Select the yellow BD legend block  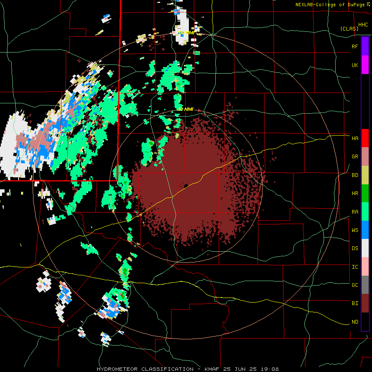point(365,175)
